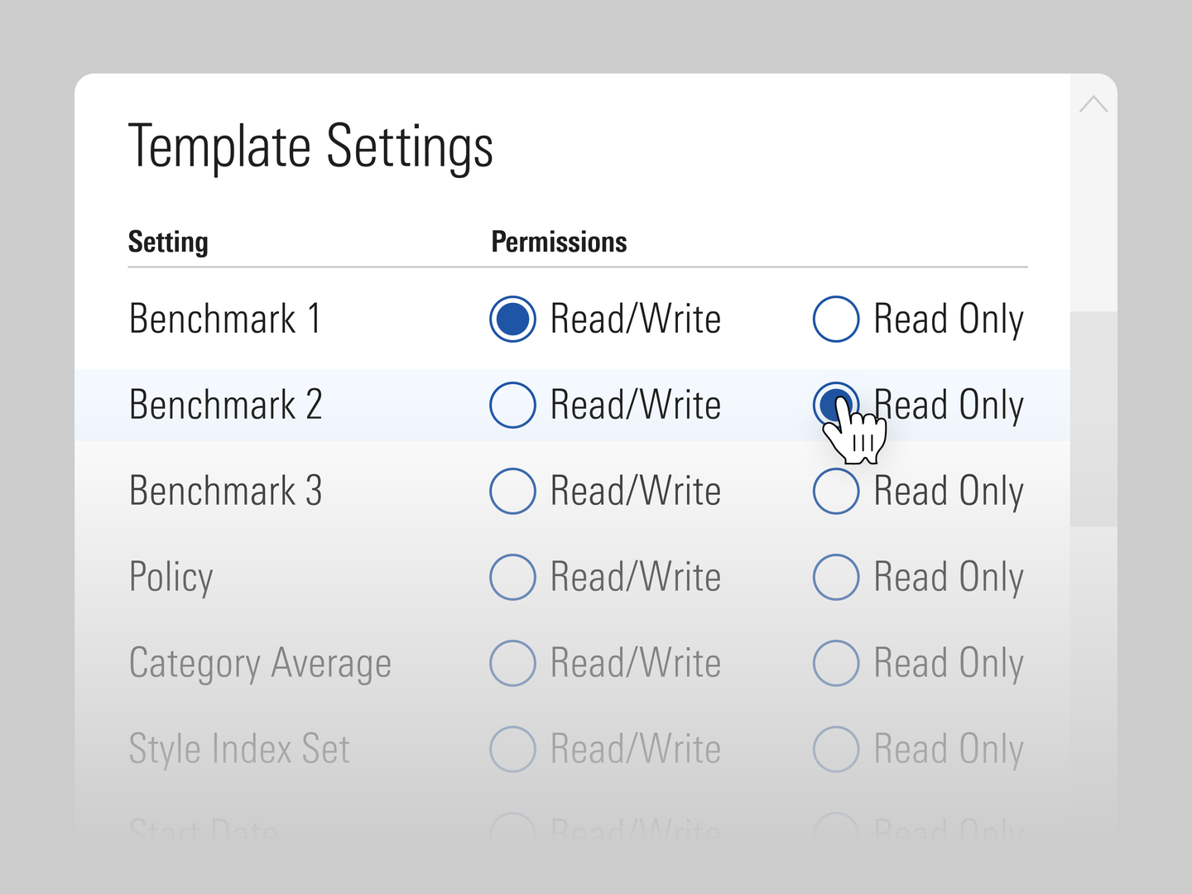
Task: Click the vertical scrollbar thumb
Action: coord(1093,418)
